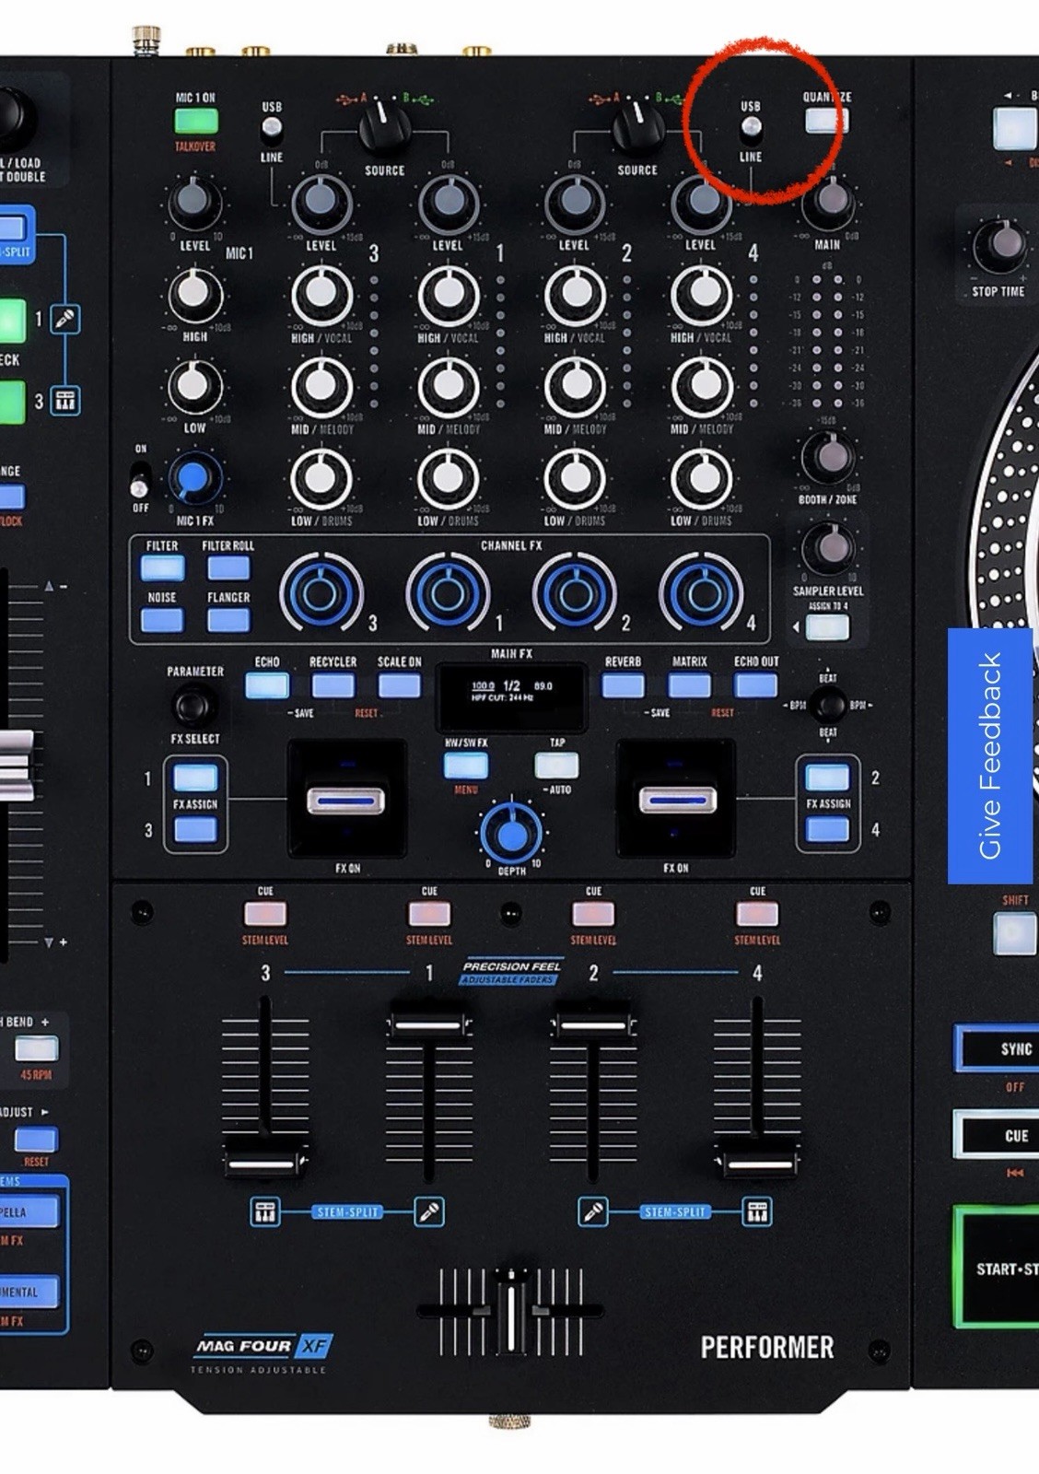Image resolution: width=1039 pixels, height=1474 pixels.
Task: Click the right FX ON paddle
Action: 676,801
